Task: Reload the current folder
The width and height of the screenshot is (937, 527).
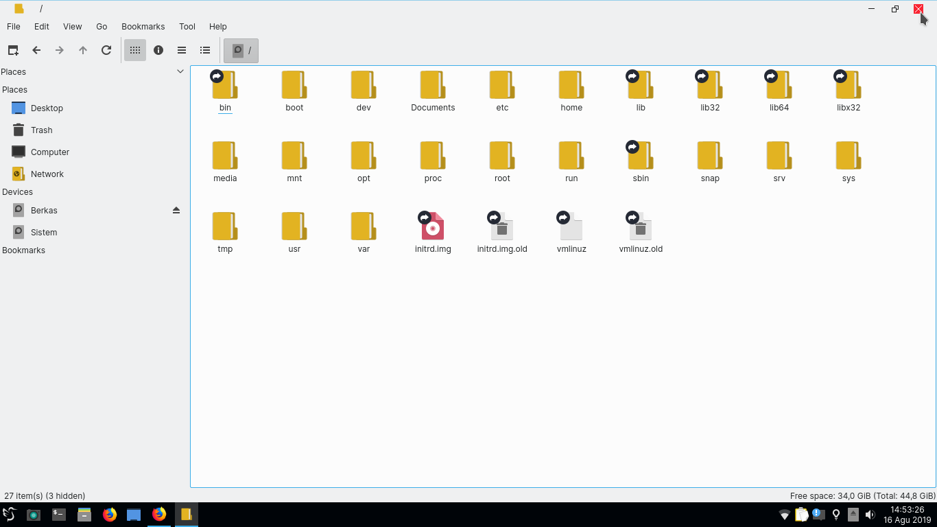Action: tap(106, 50)
